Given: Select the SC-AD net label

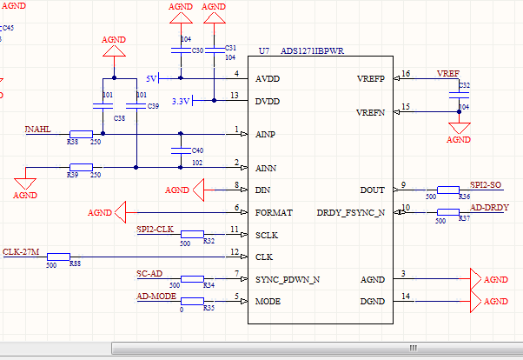Looking at the screenshot, I should pos(149,274).
